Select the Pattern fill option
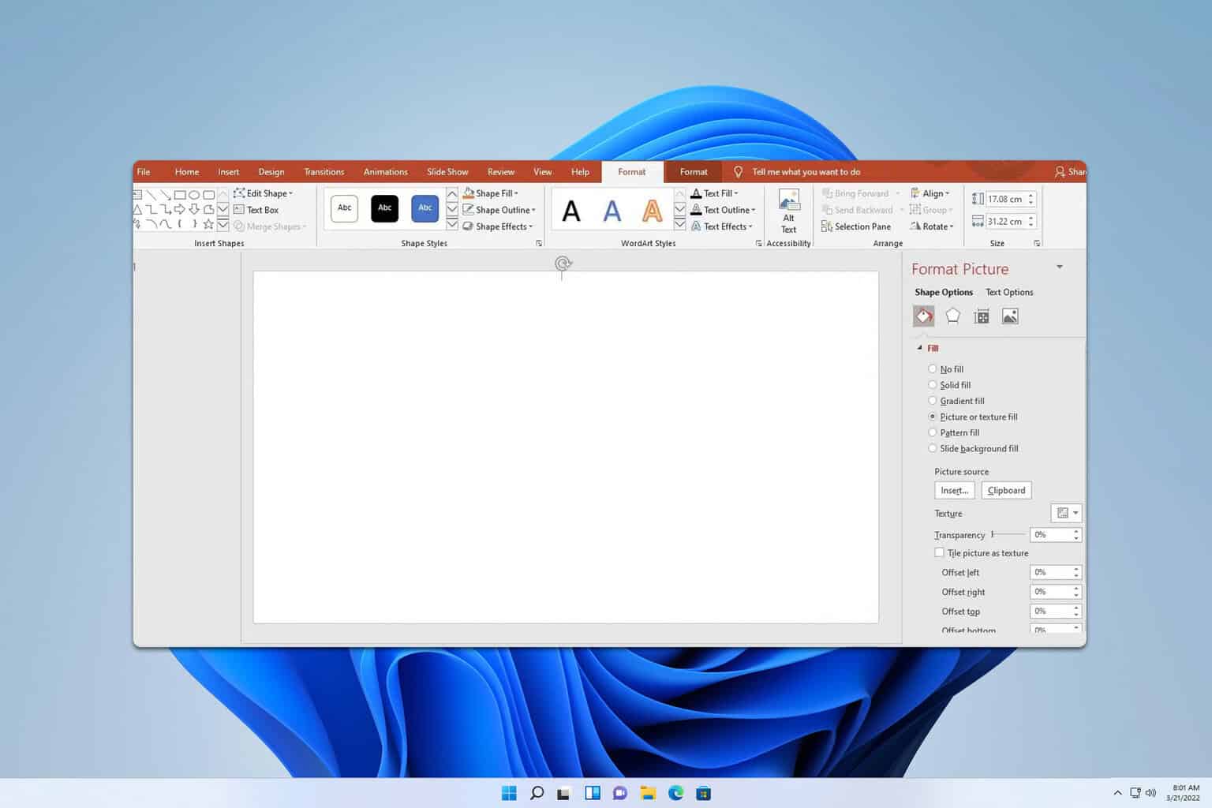 click(953, 432)
